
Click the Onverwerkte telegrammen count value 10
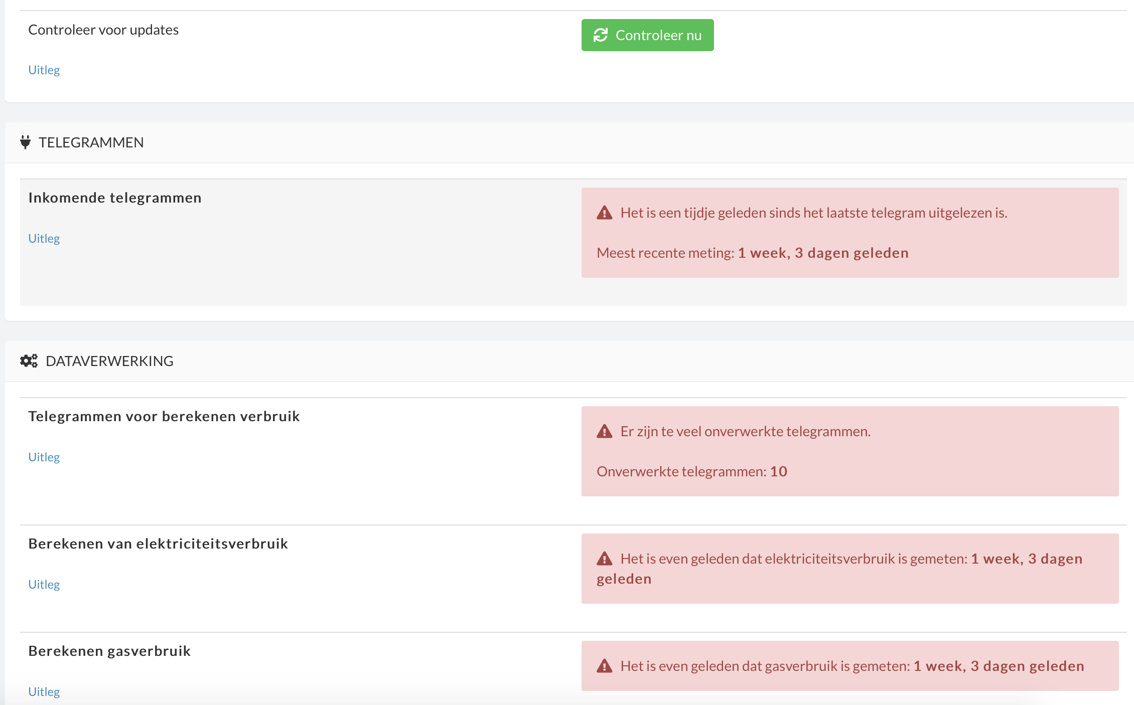tap(778, 471)
